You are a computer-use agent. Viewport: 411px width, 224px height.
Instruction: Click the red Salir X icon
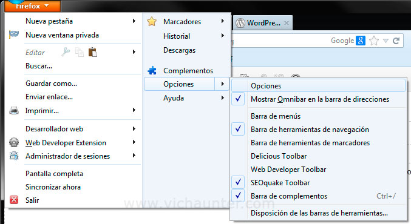coord(14,200)
